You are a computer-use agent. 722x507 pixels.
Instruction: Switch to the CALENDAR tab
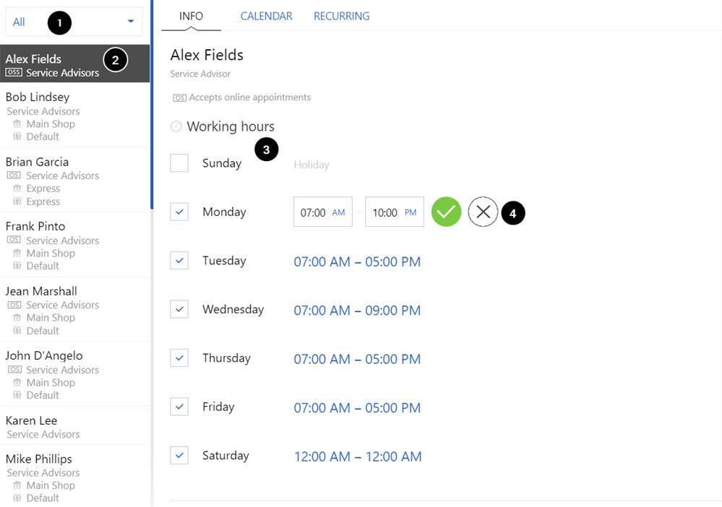coord(266,16)
